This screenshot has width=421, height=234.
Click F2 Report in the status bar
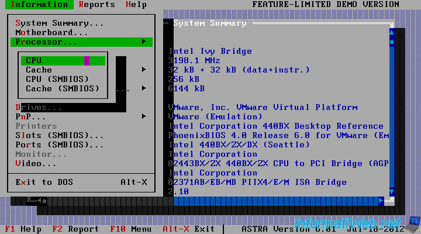[75, 229]
